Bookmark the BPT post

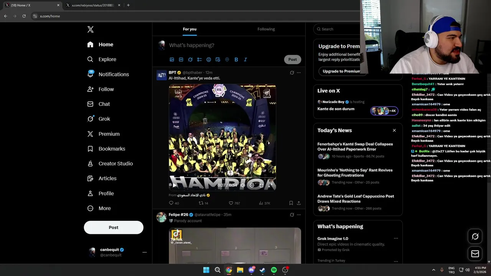[291, 203]
